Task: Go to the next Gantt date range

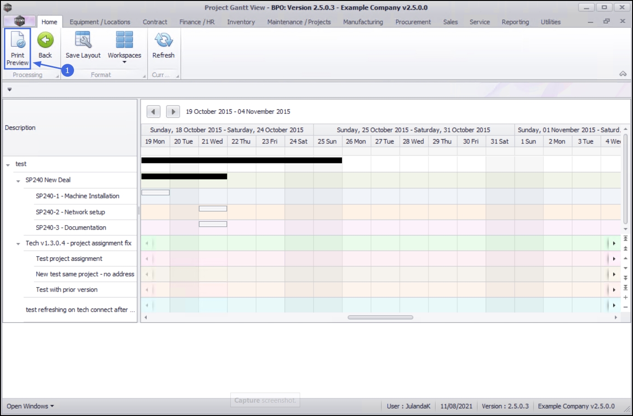Action: tap(173, 112)
